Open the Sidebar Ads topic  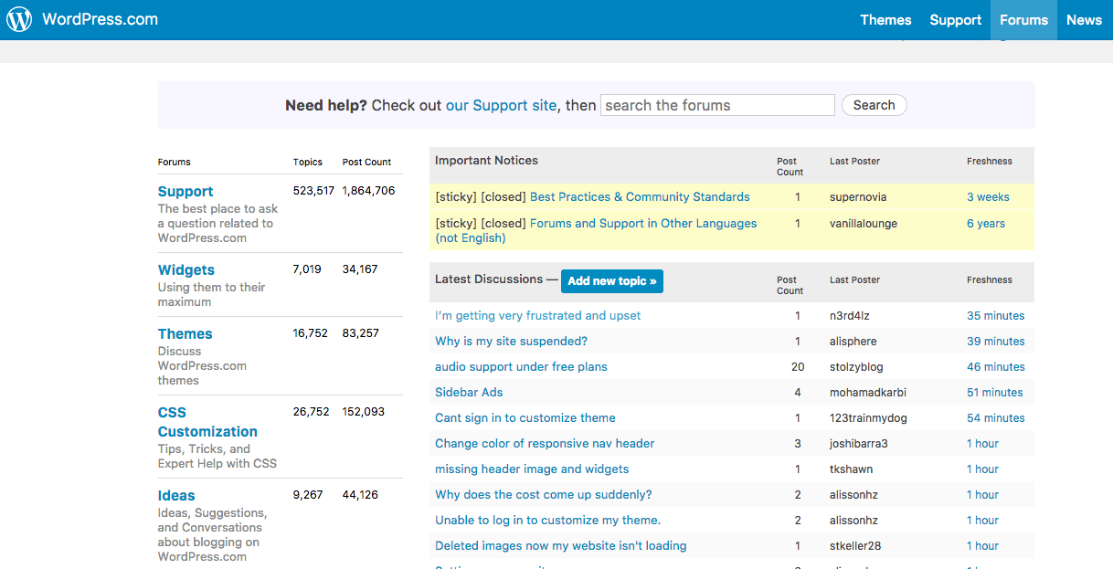click(469, 392)
